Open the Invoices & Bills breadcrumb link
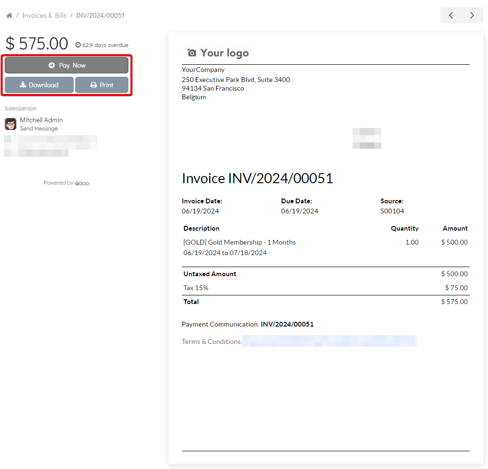488x469 pixels. (x=45, y=15)
